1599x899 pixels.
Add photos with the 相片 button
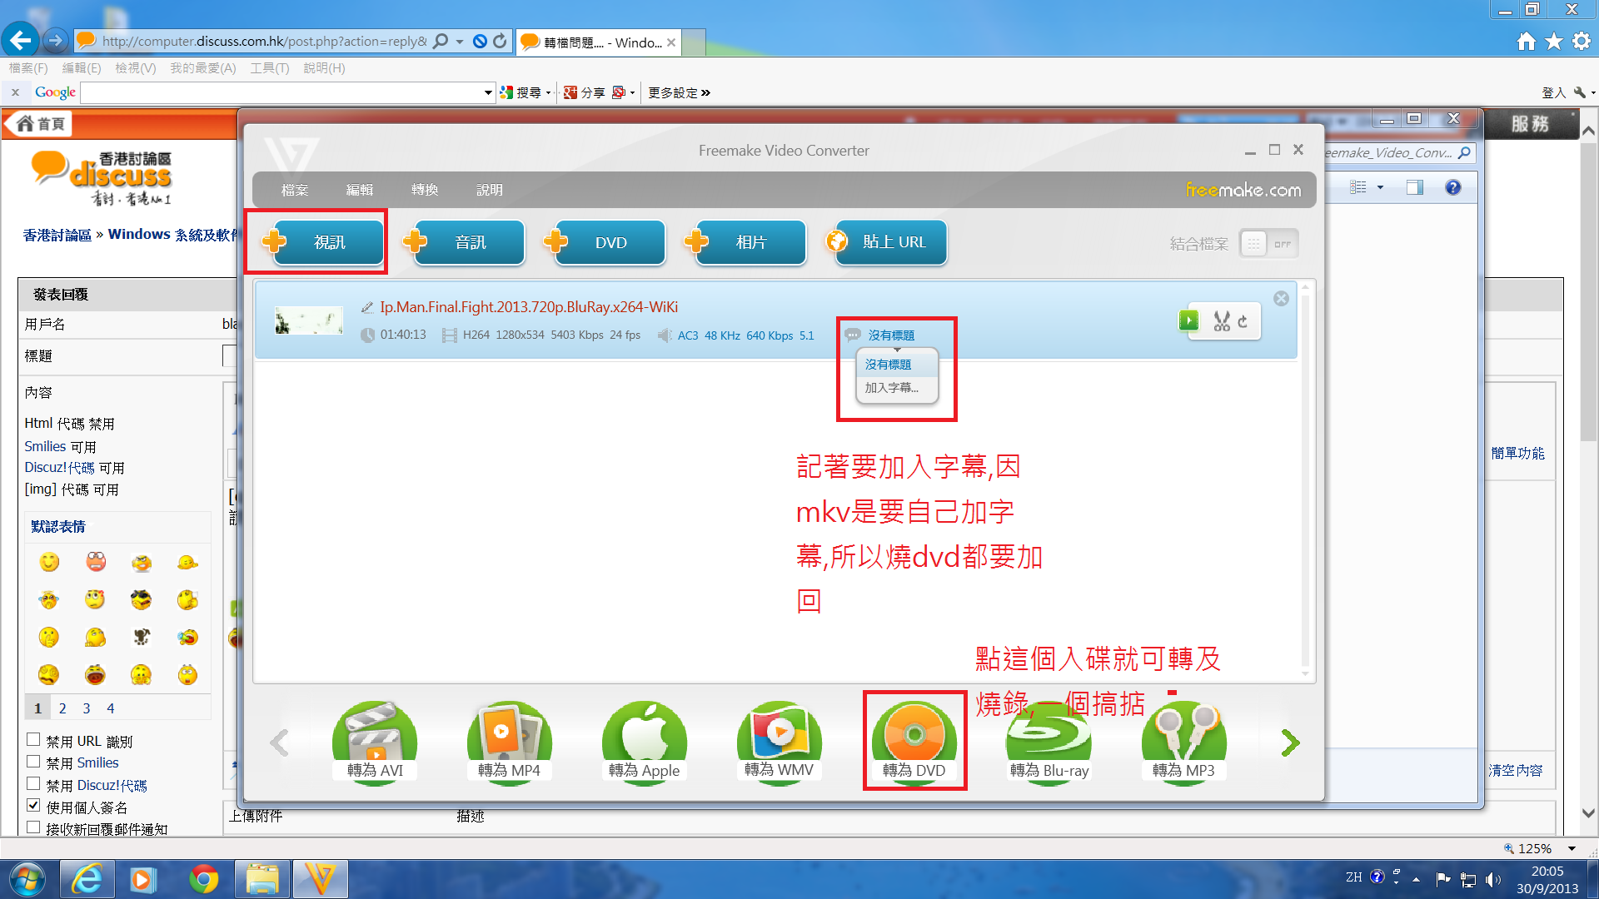[750, 242]
